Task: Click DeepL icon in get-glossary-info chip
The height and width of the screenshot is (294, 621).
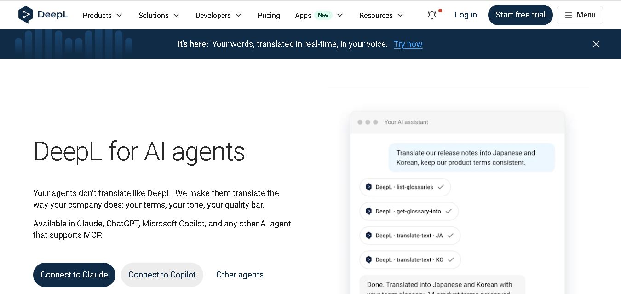Action: coord(368,211)
